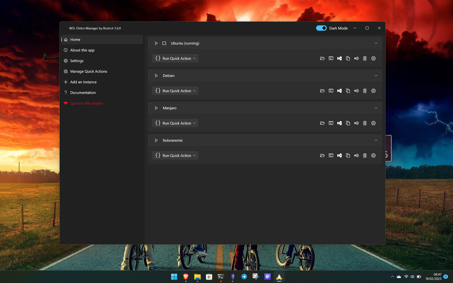The image size is (453, 283).
Task: Rename the Debian instance
Action: pyautogui.click(x=356, y=91)
